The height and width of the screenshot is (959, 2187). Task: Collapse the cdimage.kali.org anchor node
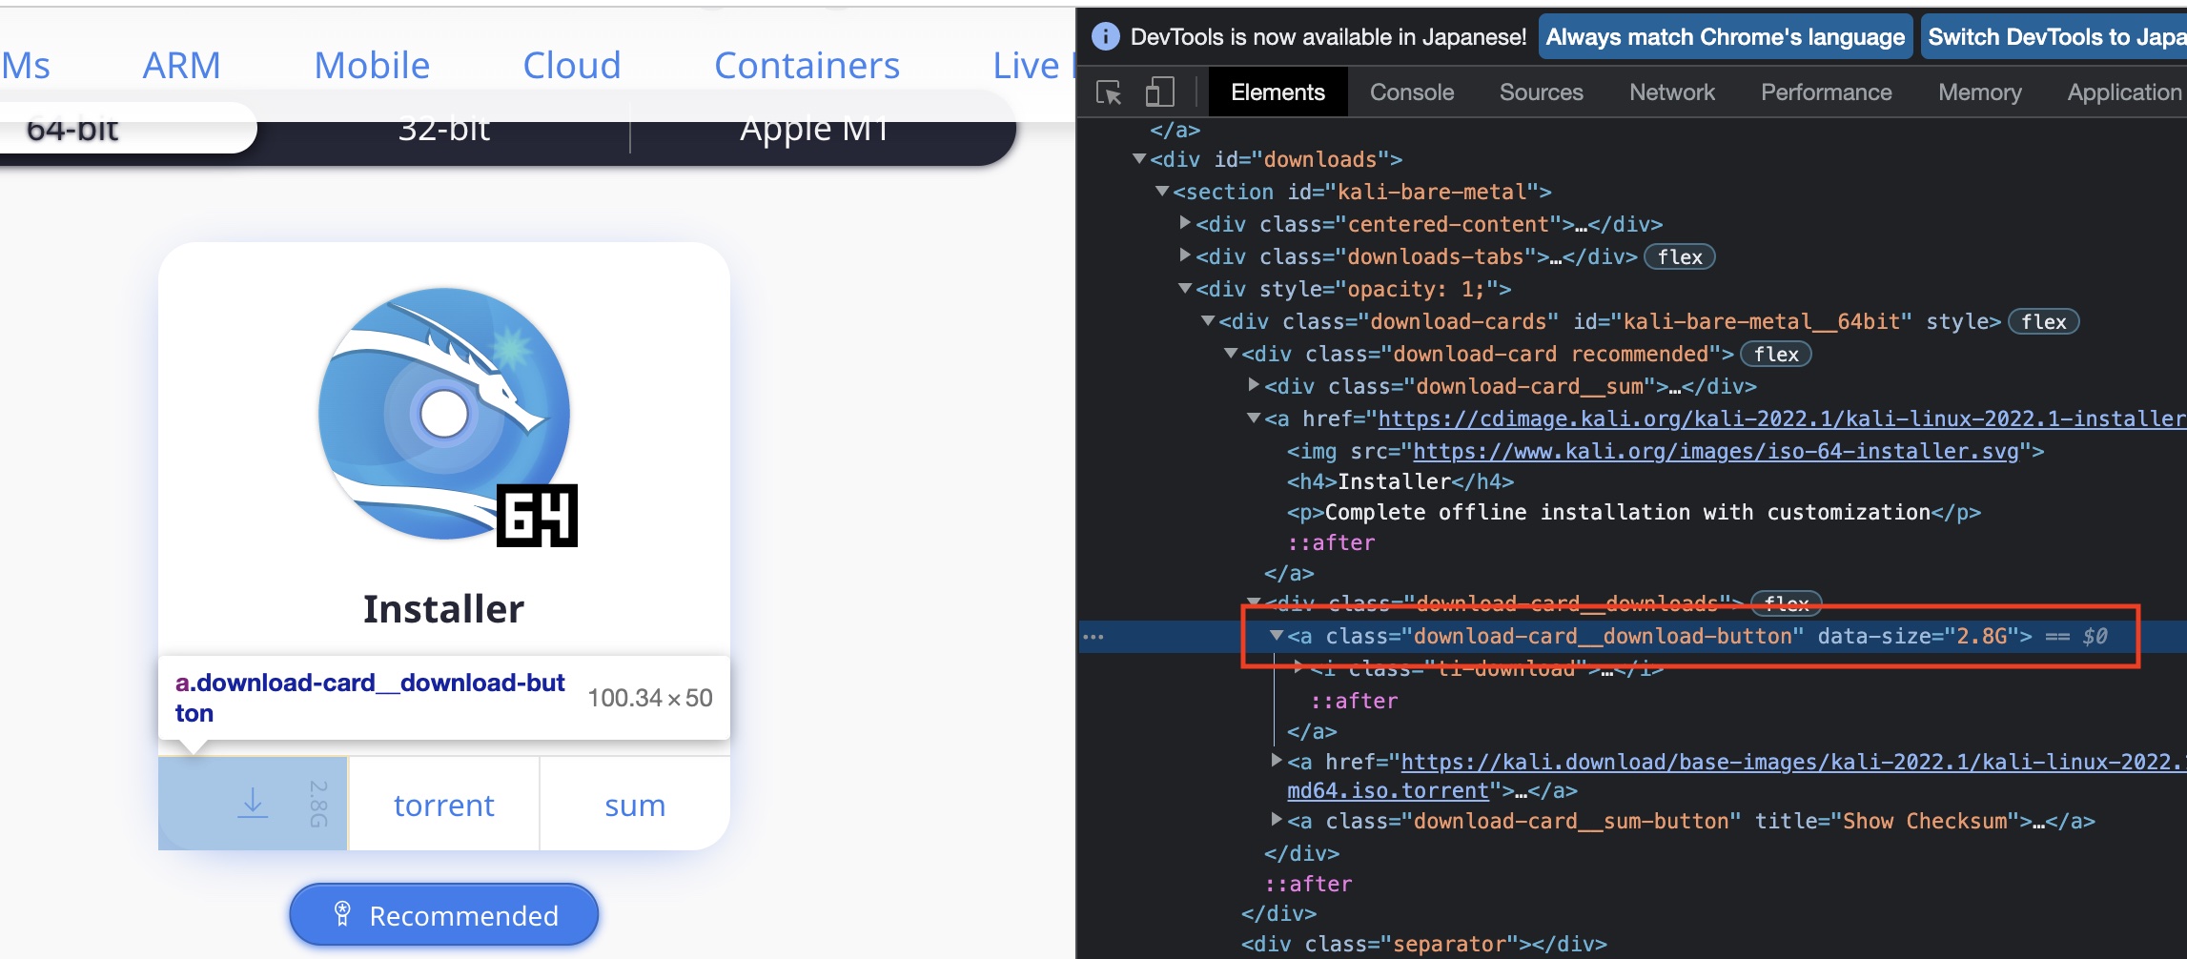click(x=1254, y=418)
